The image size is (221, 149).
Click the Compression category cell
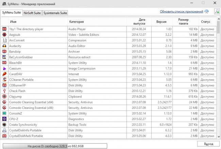click(97, 40)
